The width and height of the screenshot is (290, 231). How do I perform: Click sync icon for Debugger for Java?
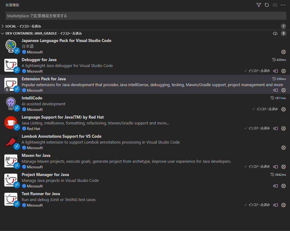pos(275,71)
